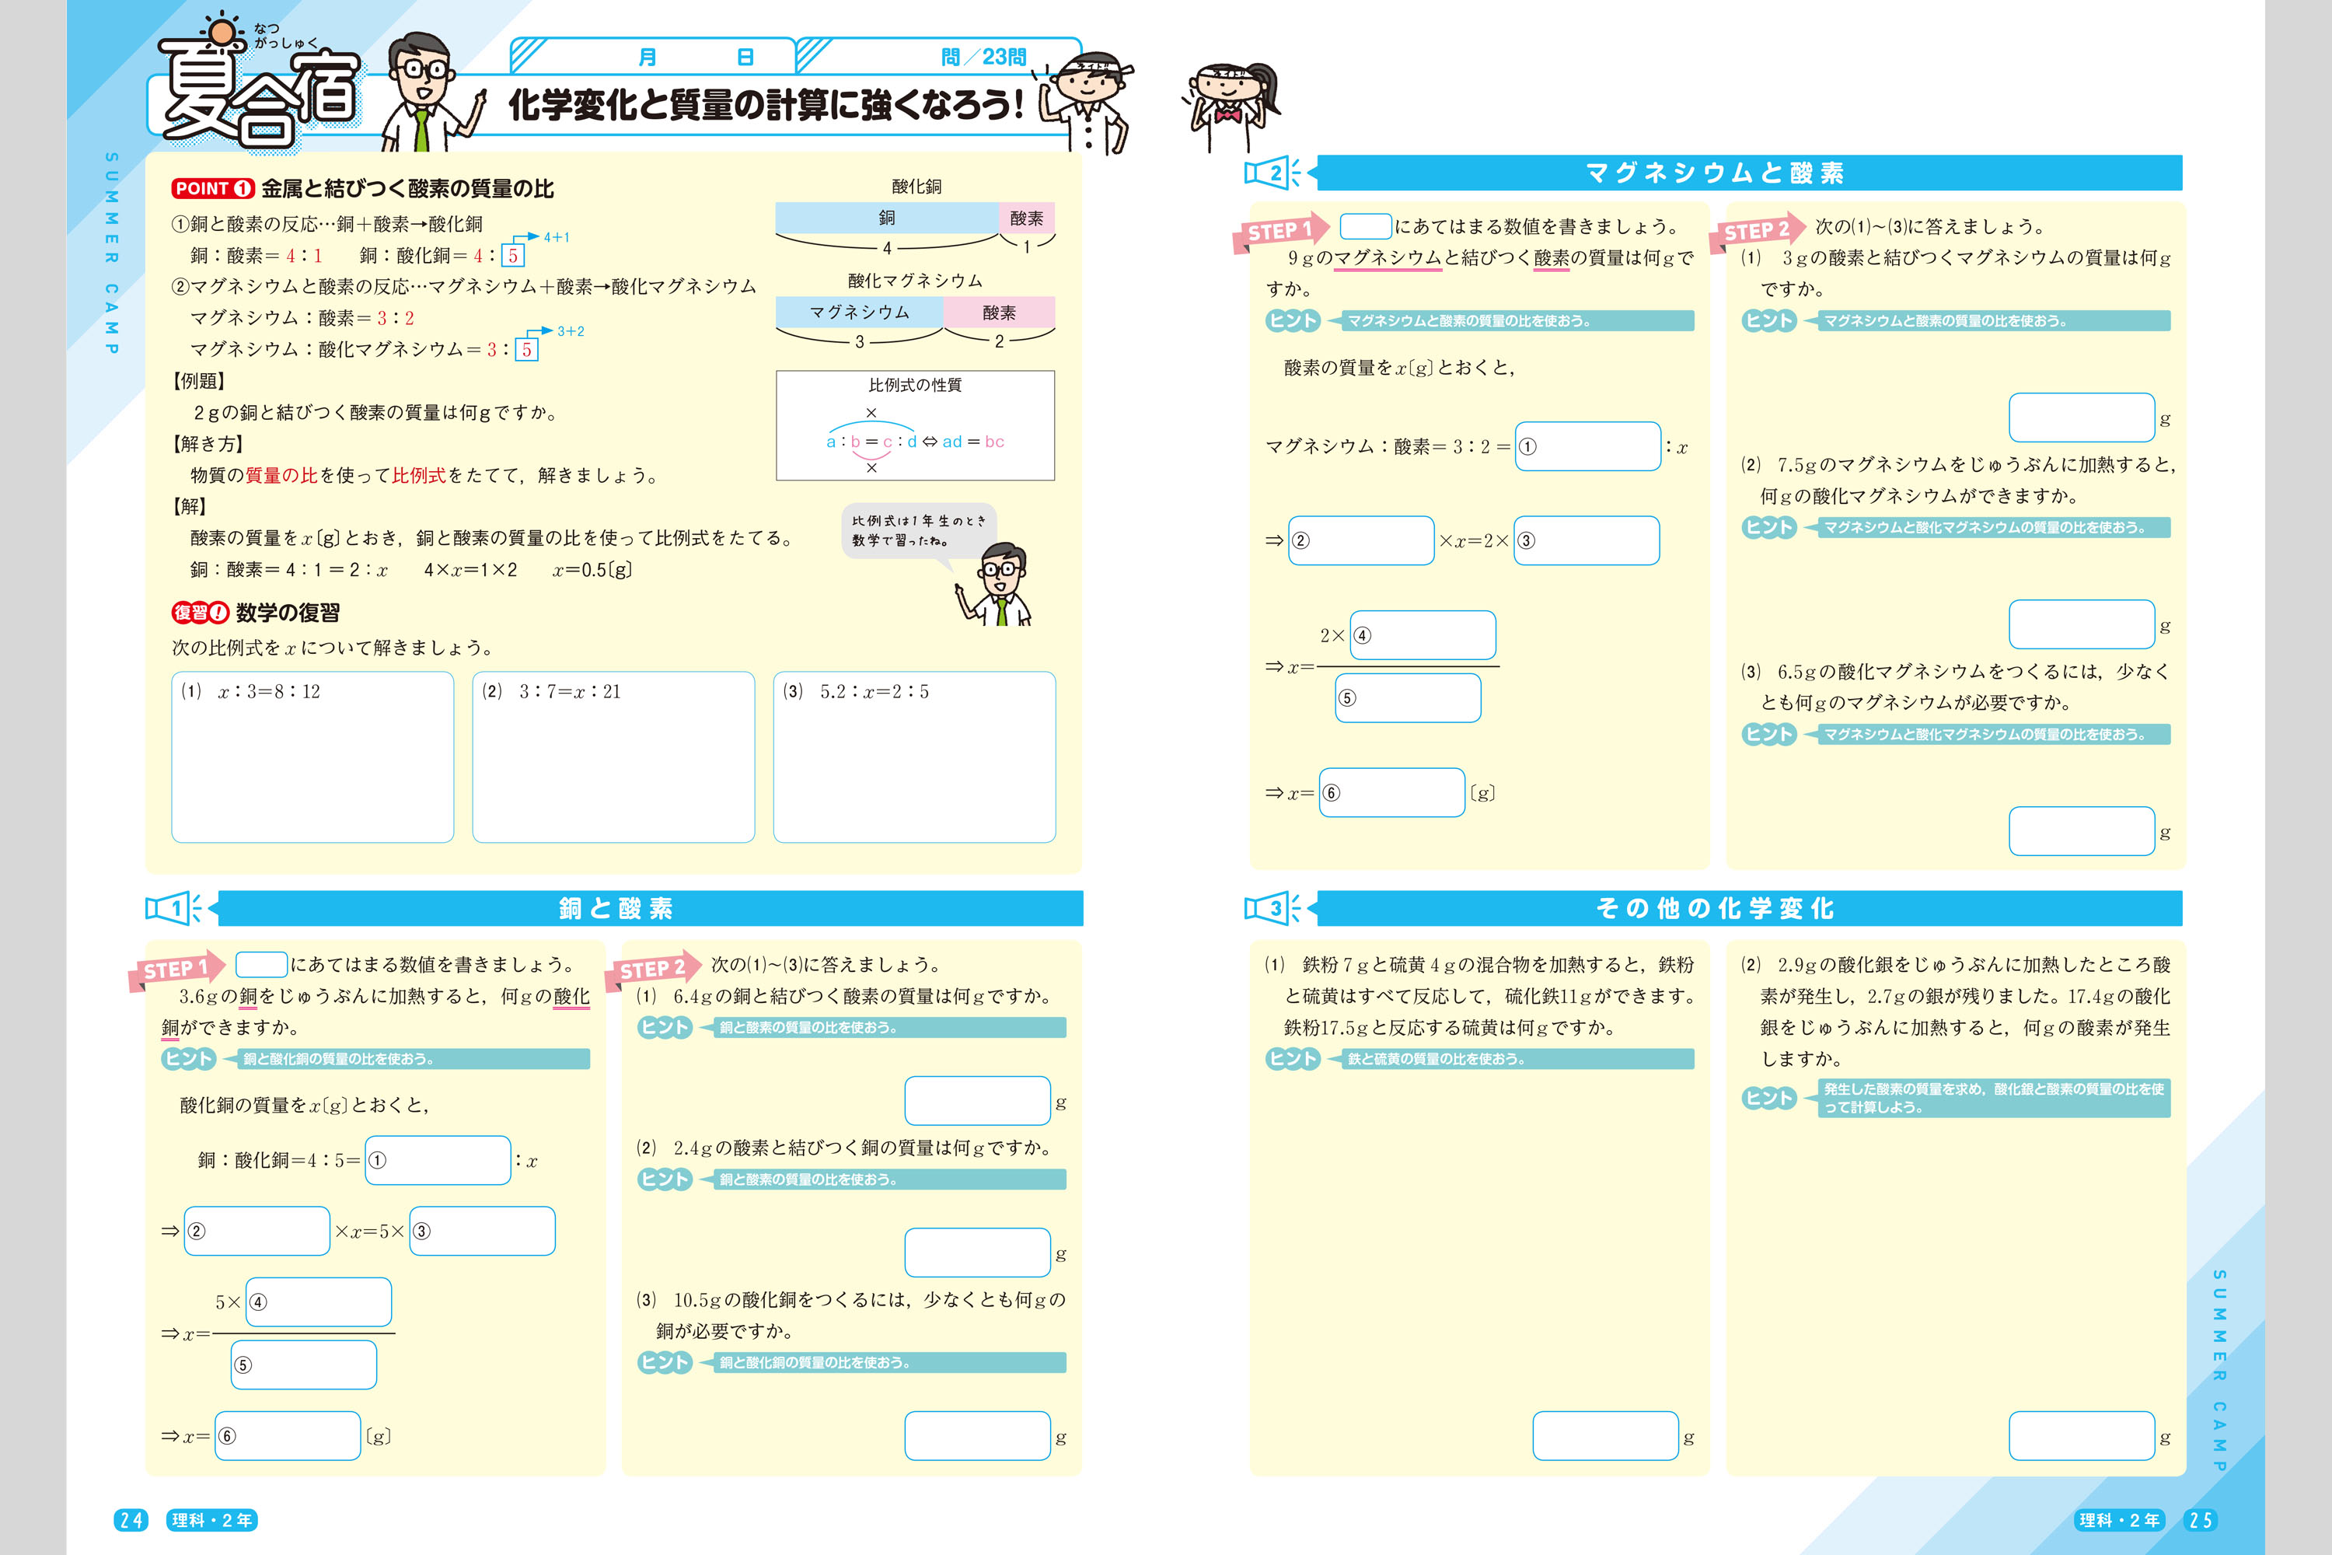The image size is (2332, 1555).
Task: Click ヒント badge under the 7.5g マグネシウム question
Action: 1769,528
